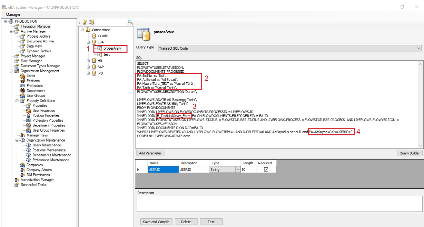Select User Properties in tree
The height and width of the screenshot is (227, 424).
click(43, 111)
